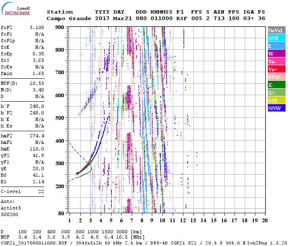The width and height of the screenshot is (288, 246).
Task: Select the X+ light green legend swatch
Action: [276, 92]
